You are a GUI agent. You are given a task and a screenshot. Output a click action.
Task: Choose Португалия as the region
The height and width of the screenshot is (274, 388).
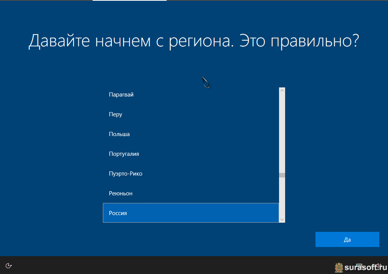[124, 154]
